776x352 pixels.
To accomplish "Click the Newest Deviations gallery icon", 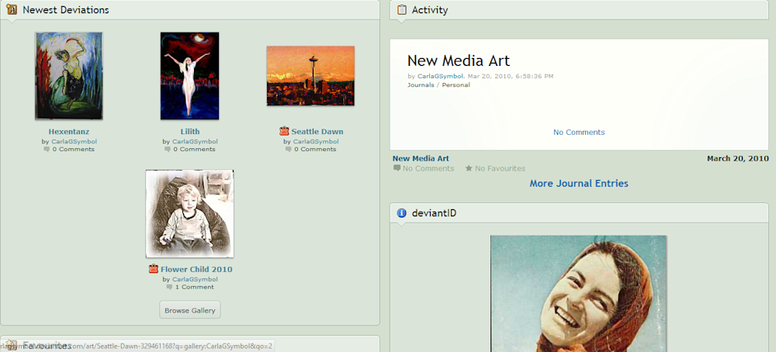I will [12, 10].
